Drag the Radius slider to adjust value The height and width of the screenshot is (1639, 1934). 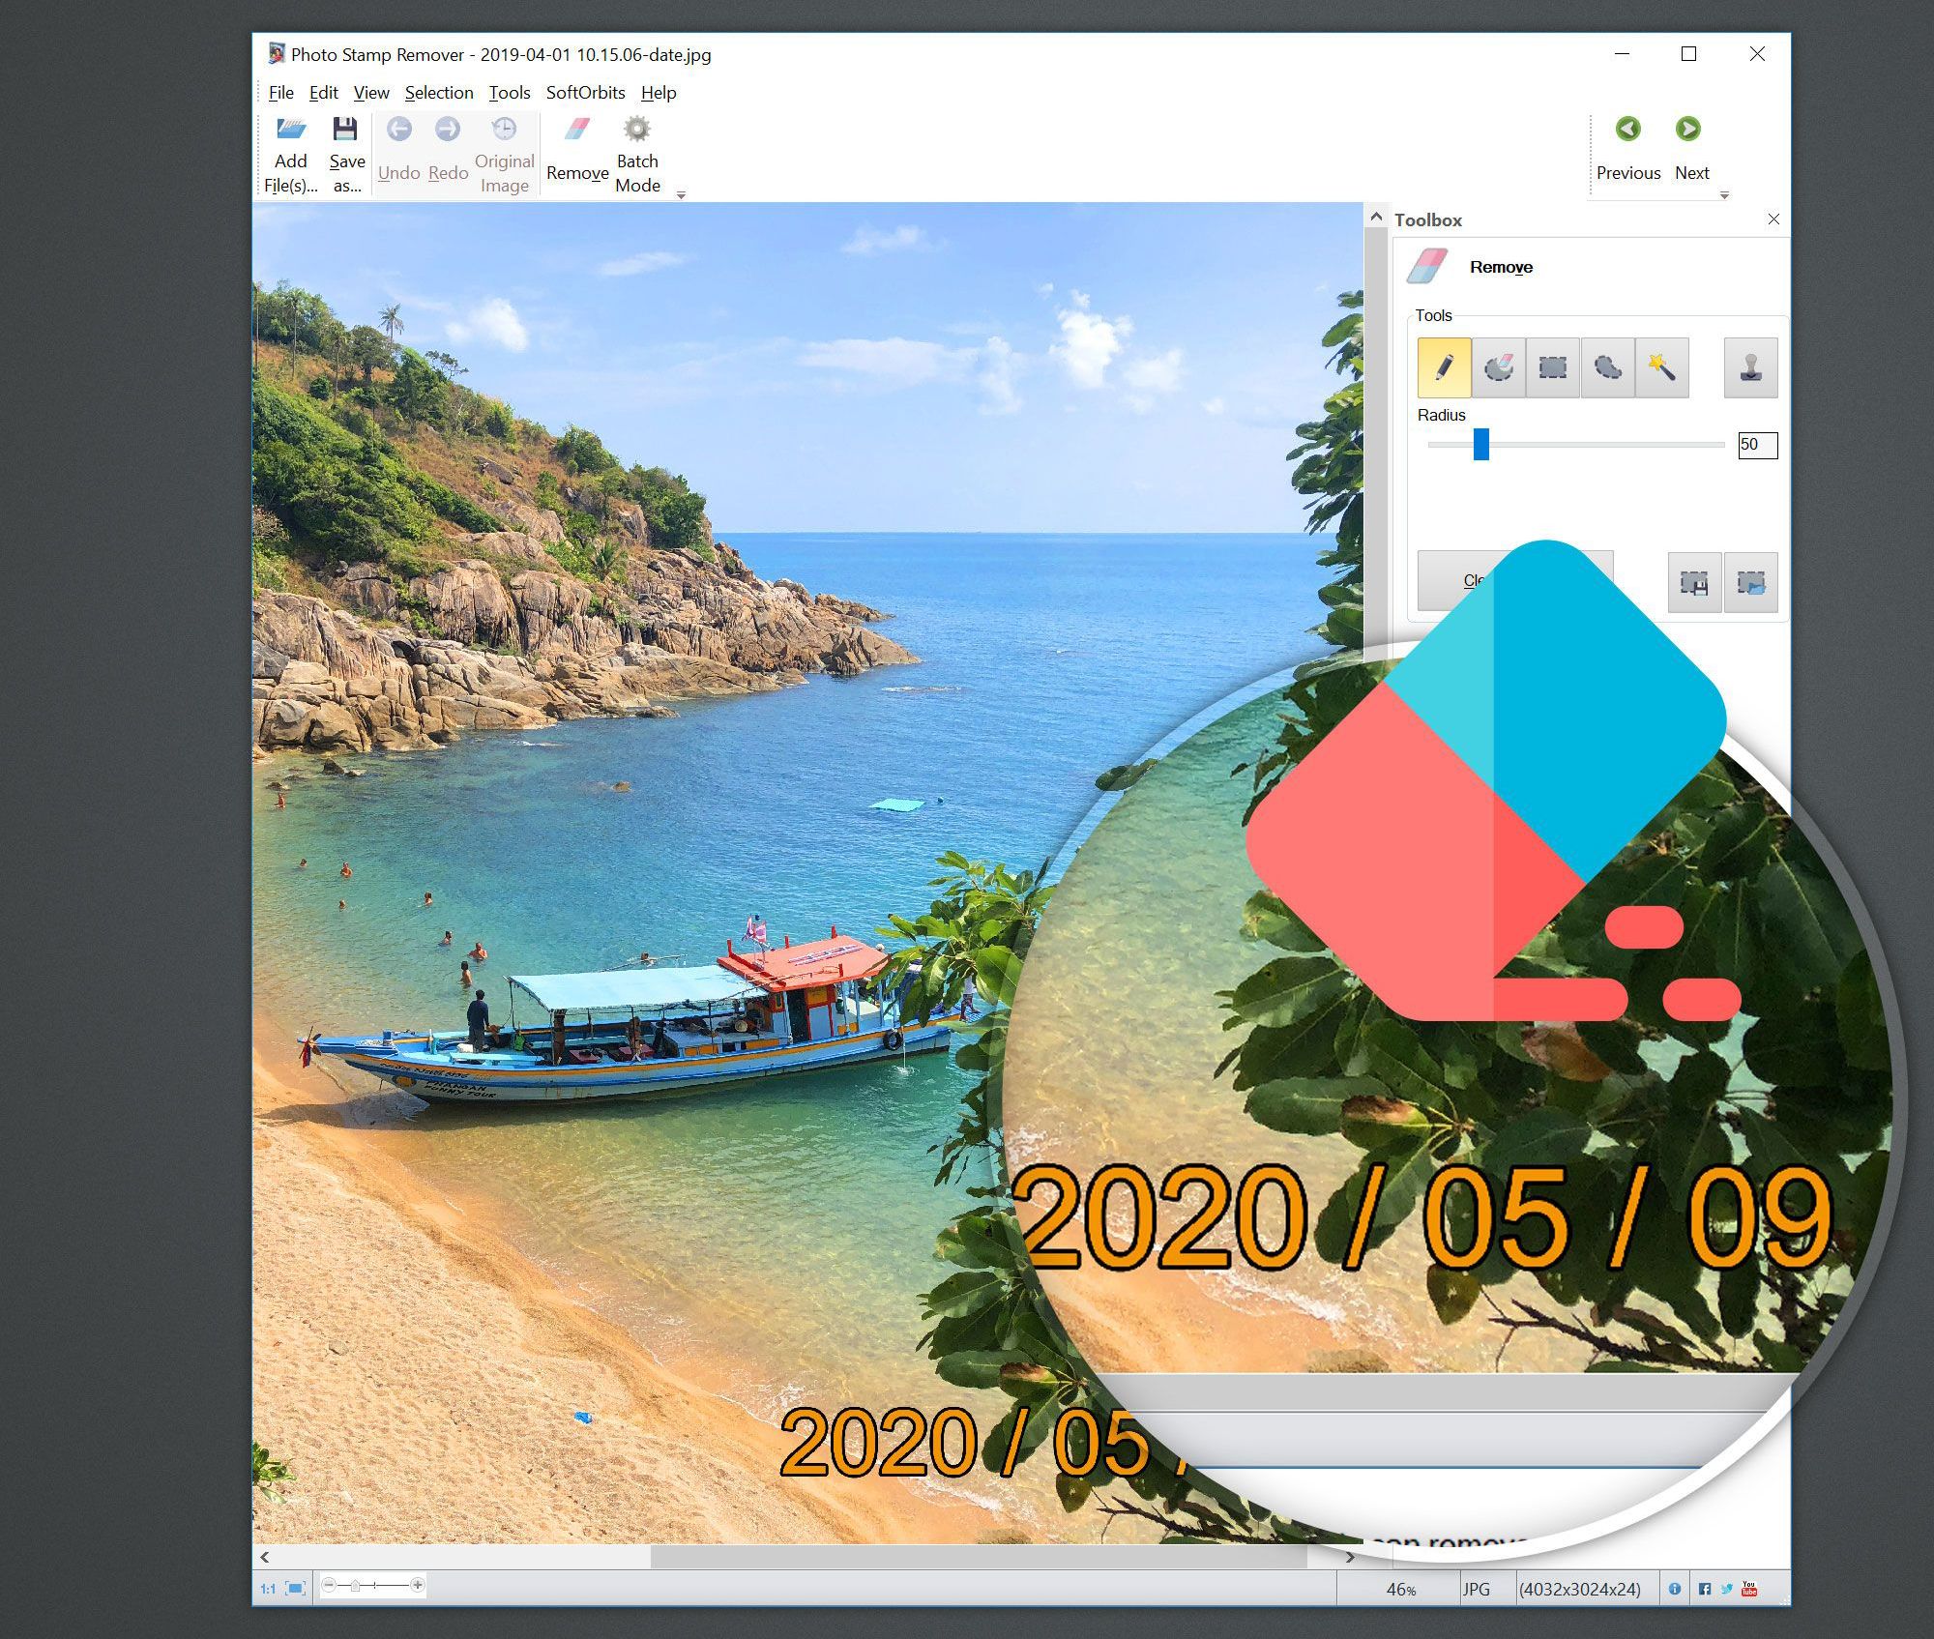1479,444
